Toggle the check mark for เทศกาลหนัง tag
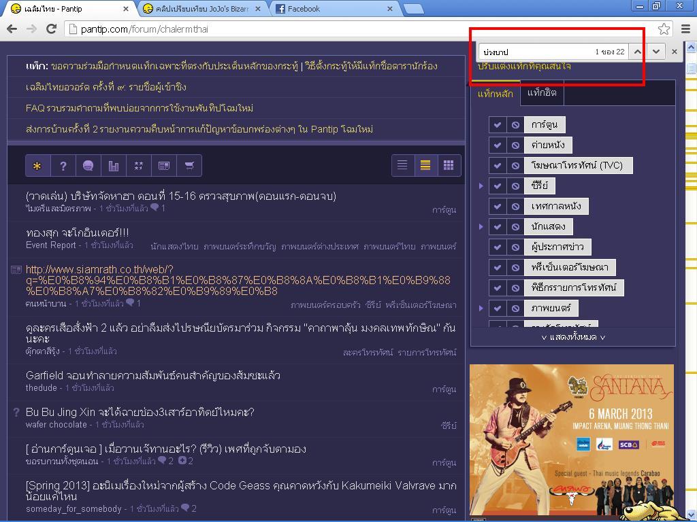 [x=498, y=207]
